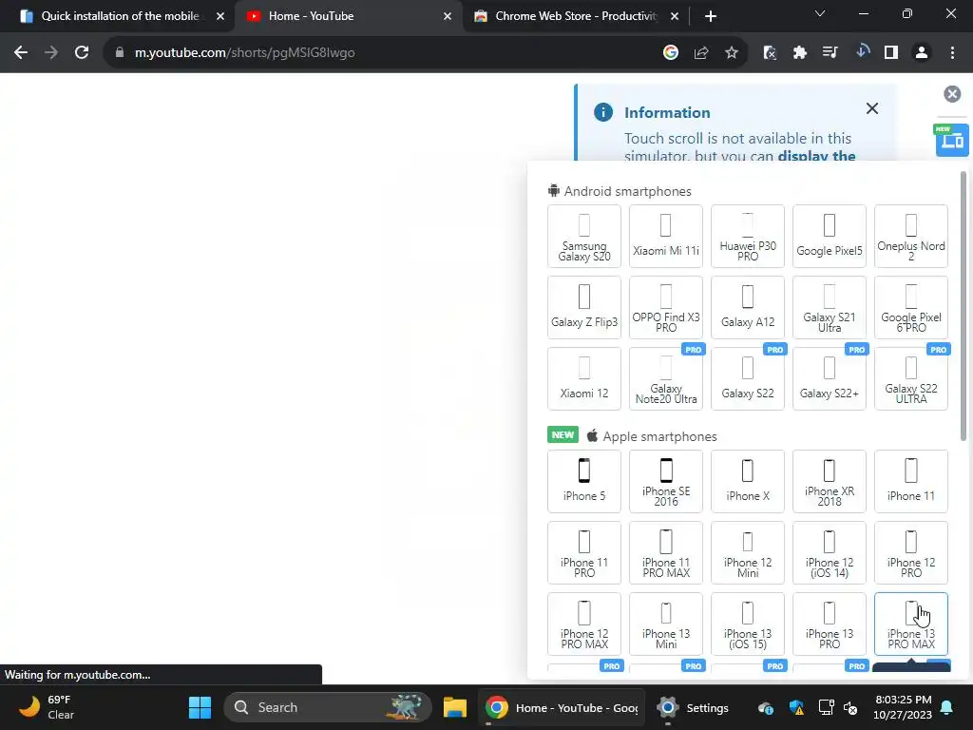Open the media control playlist icon
The image size is (973, 730).
(830, 53)
